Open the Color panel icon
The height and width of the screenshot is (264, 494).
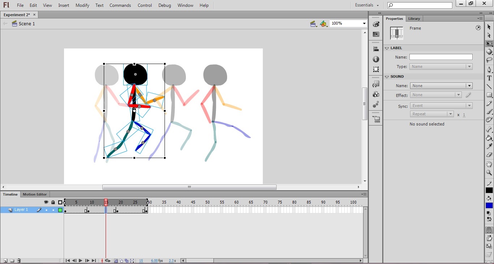pos(376,24)
